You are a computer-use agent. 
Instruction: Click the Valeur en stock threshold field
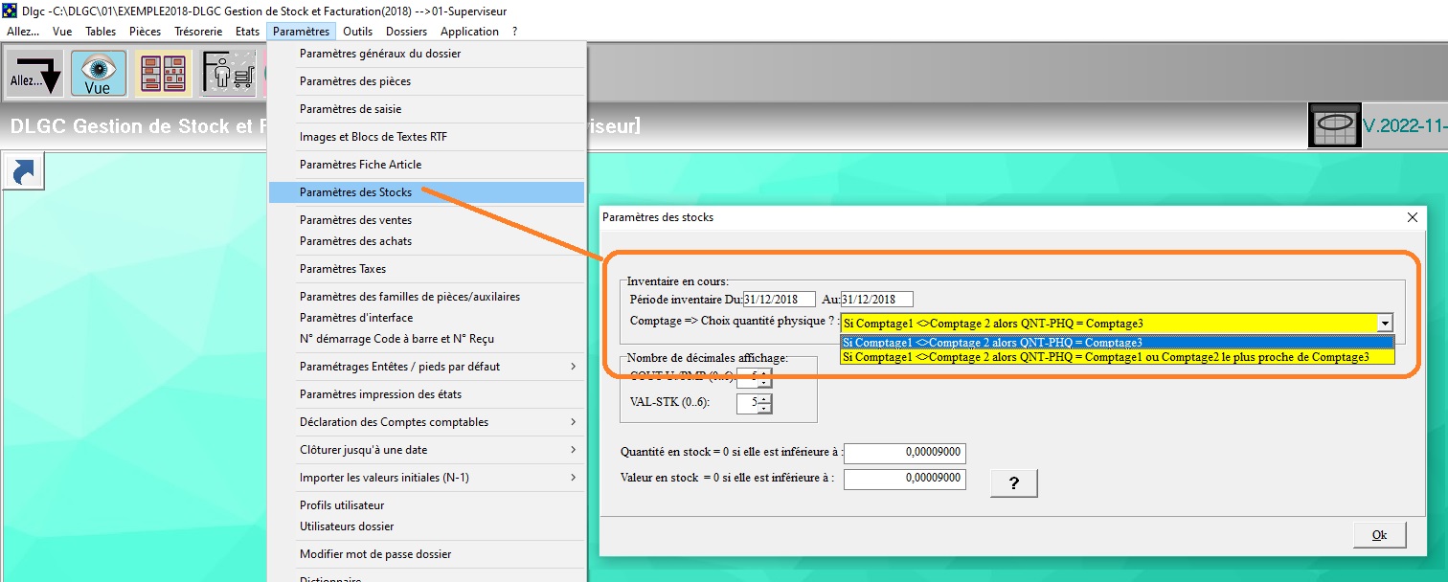(x=904, y=479)
